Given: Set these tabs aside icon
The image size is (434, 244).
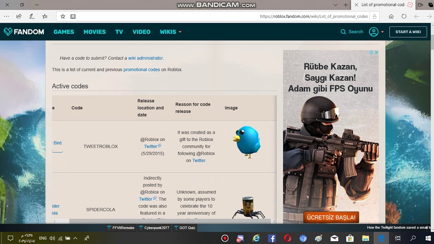Looking at the screenshot, I should 420,5.
